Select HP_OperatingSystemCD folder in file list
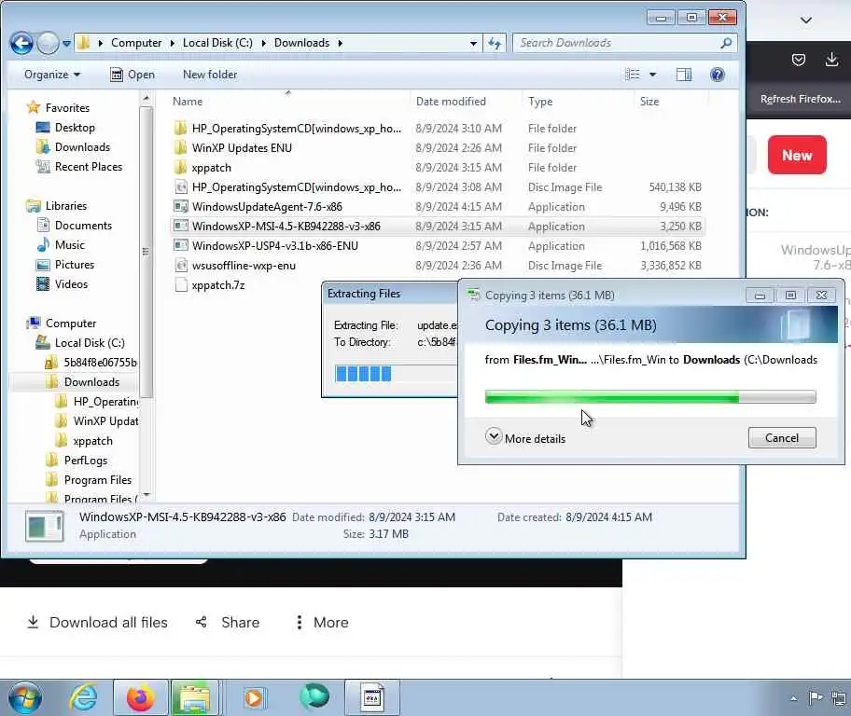The image size is (851, 716). [x=297, y=129]
